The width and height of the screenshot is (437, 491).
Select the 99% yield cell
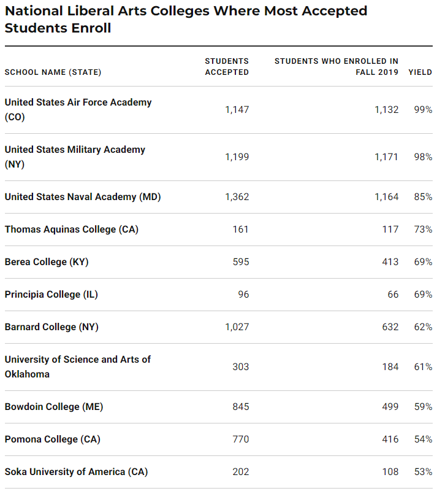click(423, 110)
